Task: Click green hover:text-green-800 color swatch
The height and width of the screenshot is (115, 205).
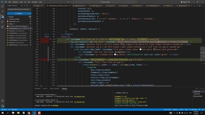Action: tap(154, 50)
